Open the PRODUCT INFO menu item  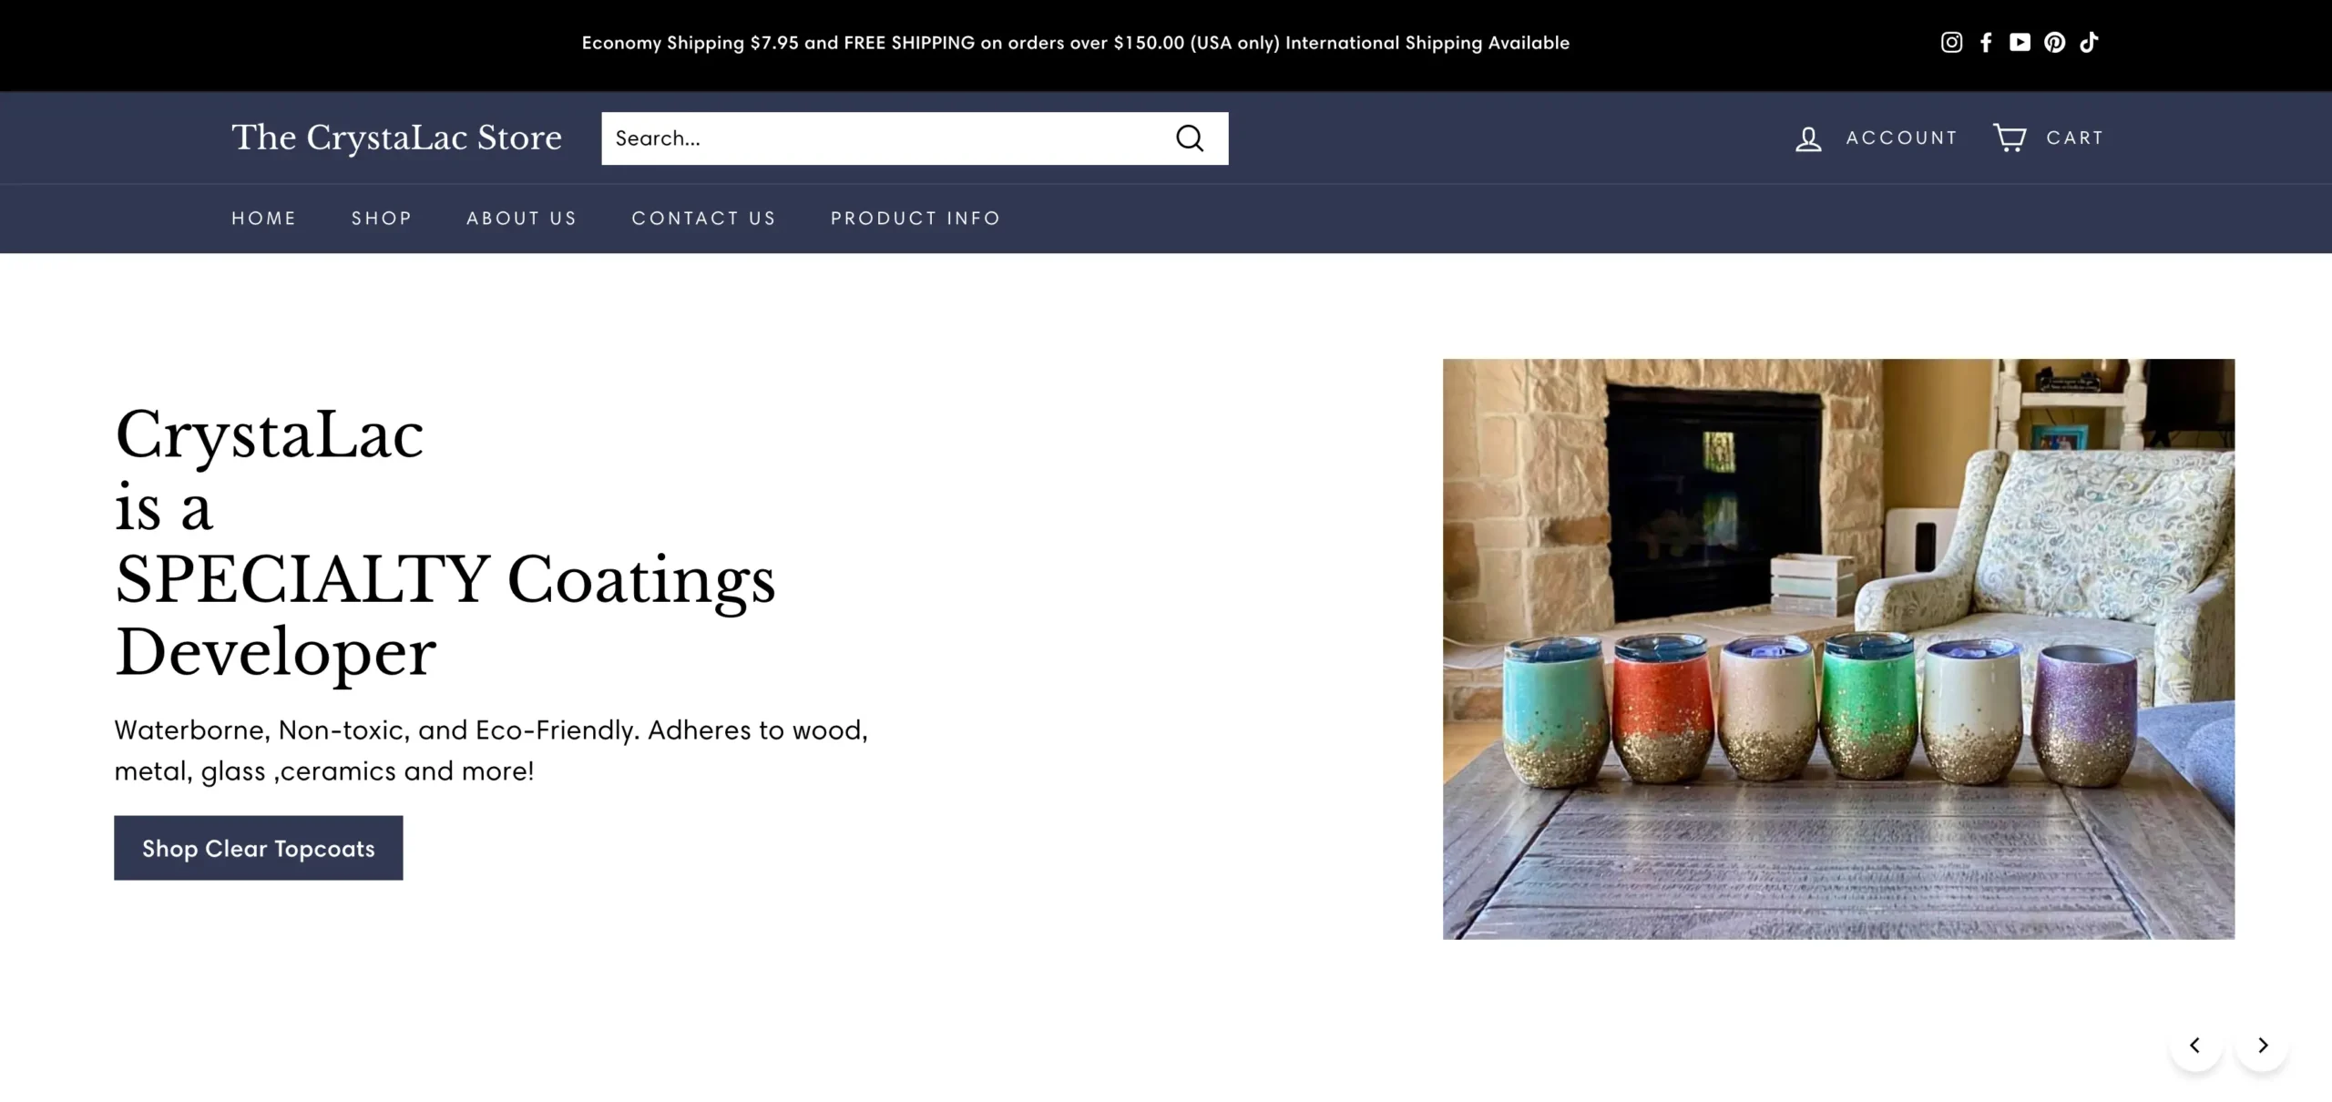pyautogui.click(x=915, y=218)
